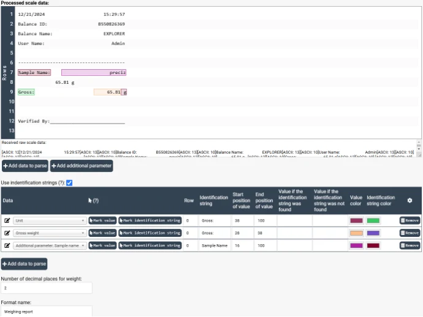Click Unit row end position 100
This screenshot has width=423, height=317.
pyautogui.click(x=265, y=220)
